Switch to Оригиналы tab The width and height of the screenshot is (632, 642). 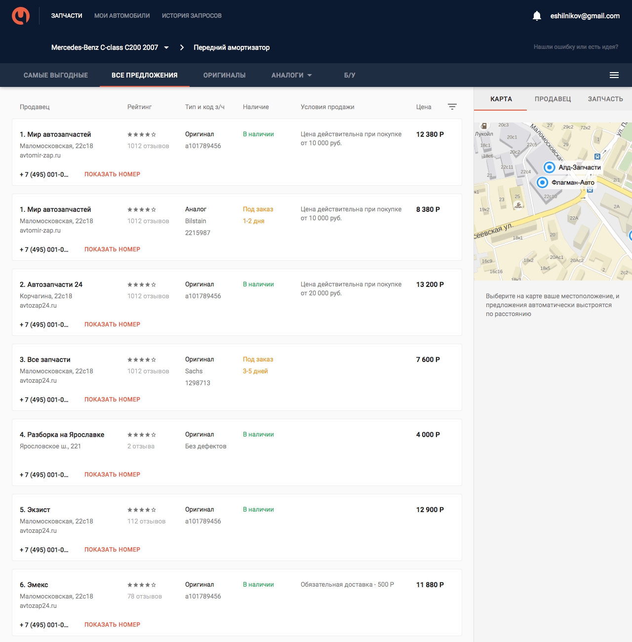click(225, 75)
